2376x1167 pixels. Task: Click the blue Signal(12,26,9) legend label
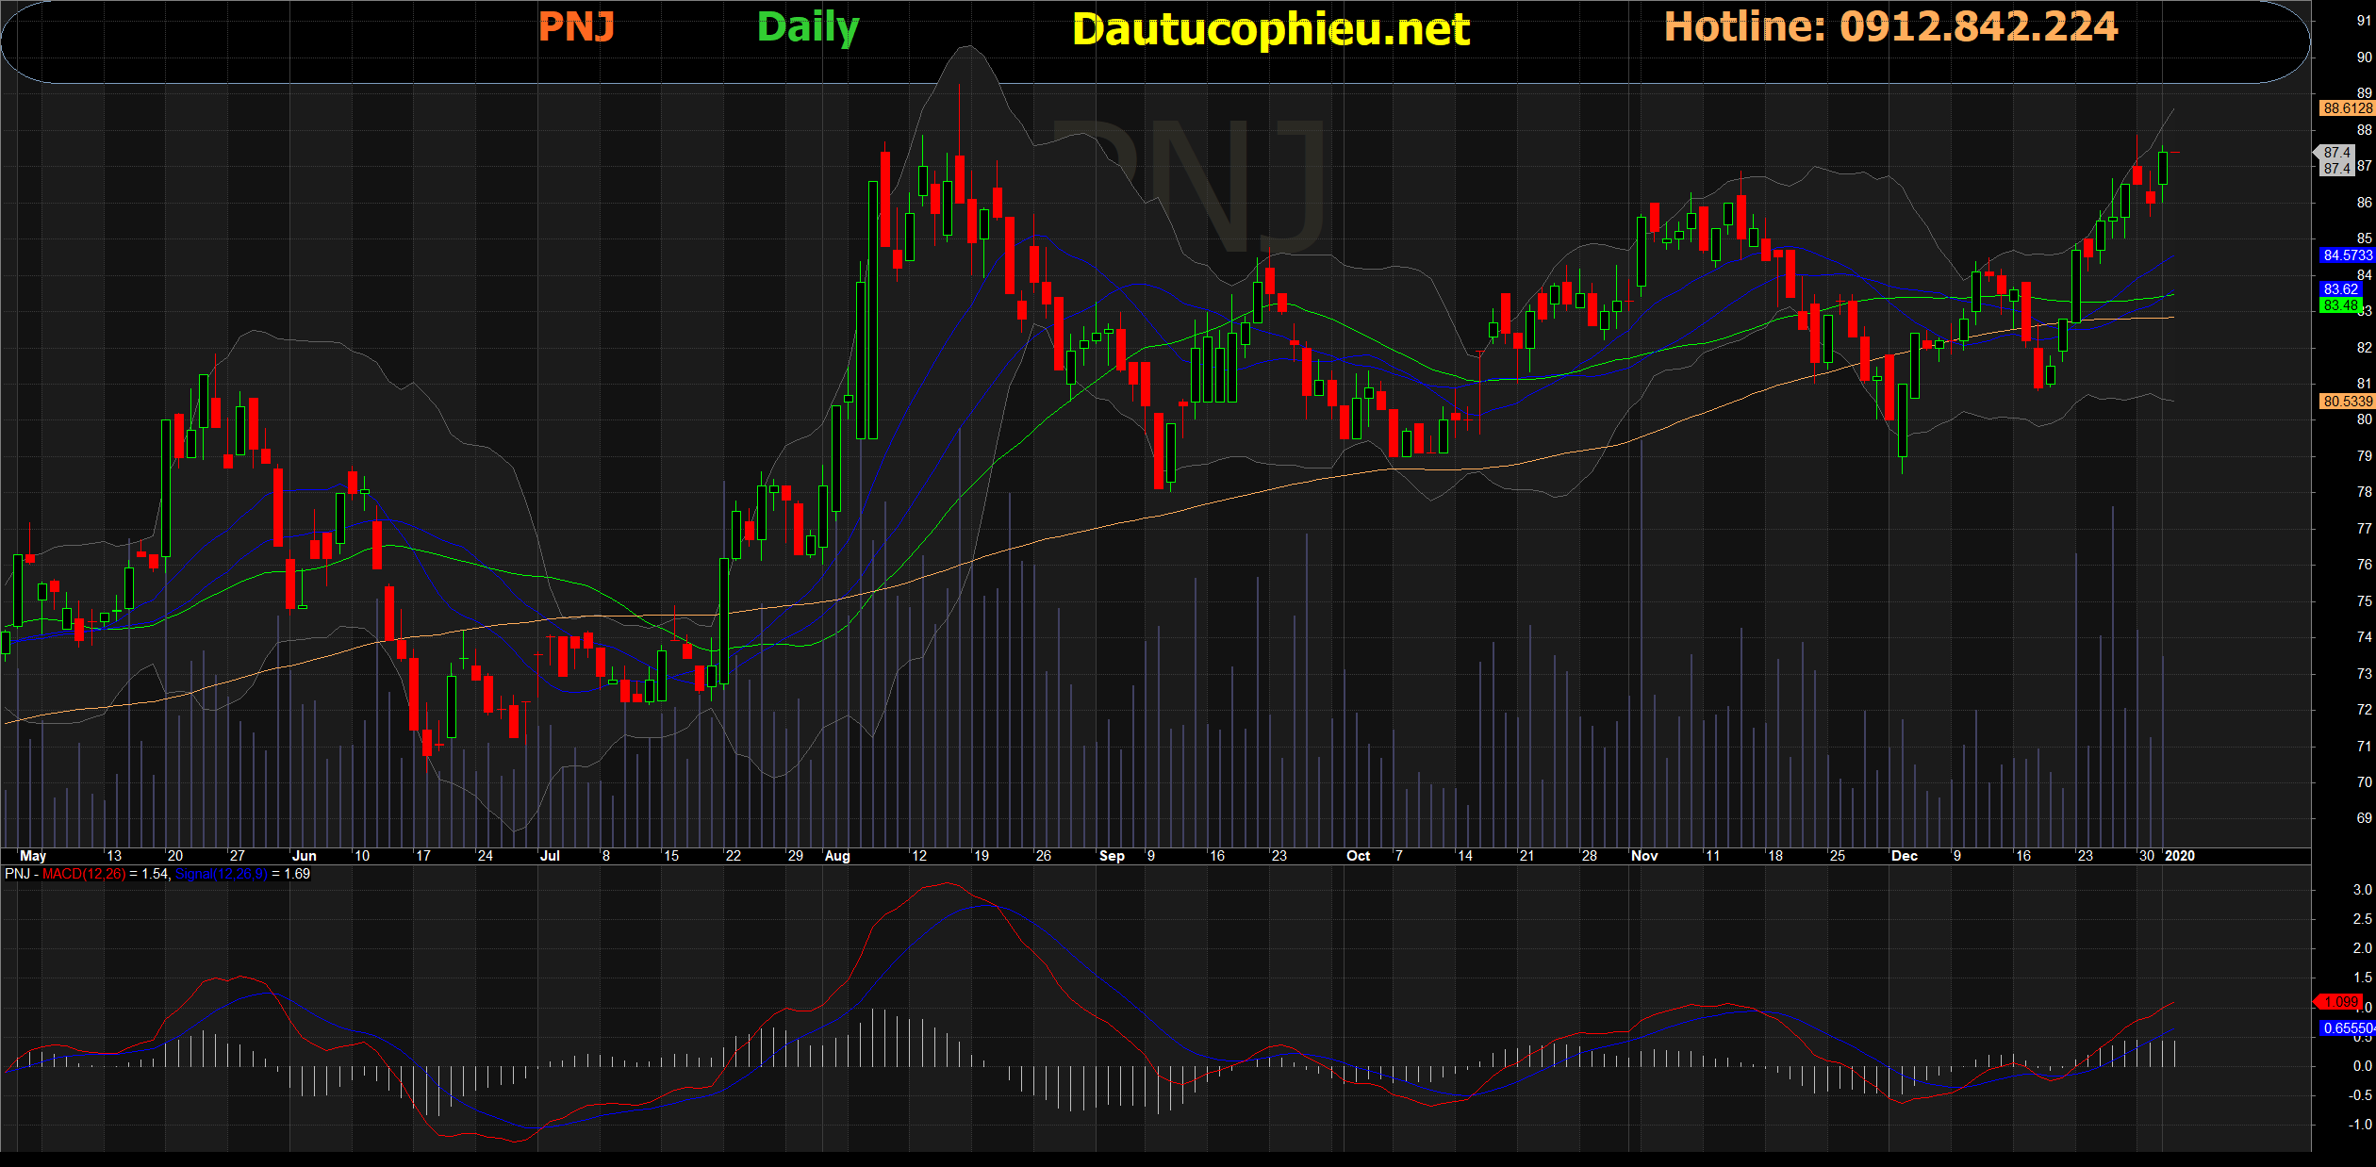coord(221,874)
